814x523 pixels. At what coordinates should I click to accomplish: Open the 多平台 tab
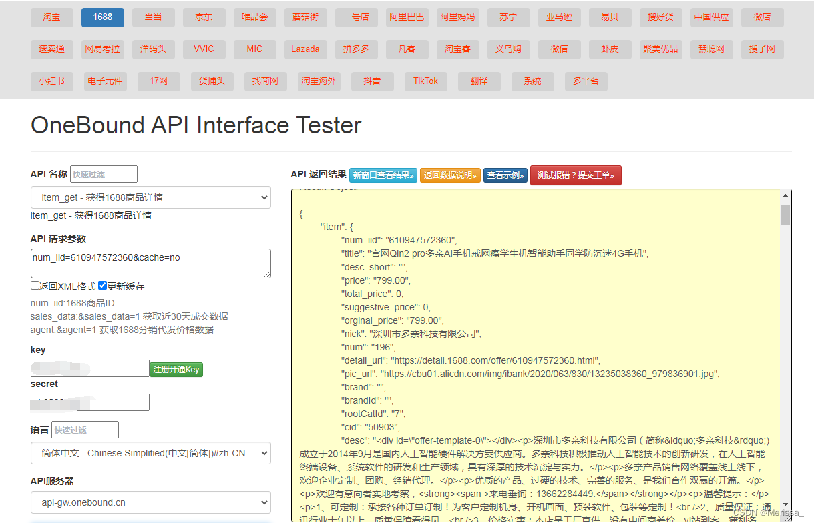[586, 81]
